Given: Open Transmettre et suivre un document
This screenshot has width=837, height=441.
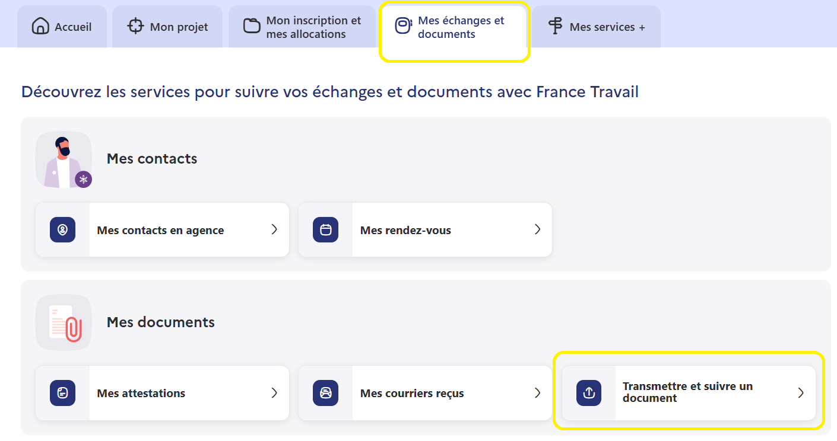Looking at the screenshot, I should [x=687, y=392].
